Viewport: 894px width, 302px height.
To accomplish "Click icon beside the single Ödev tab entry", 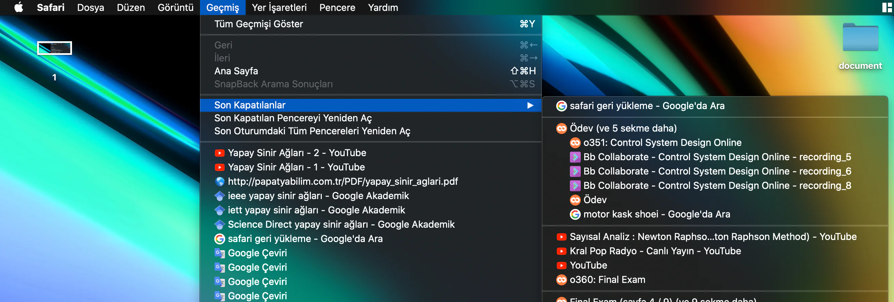I will pyautogui.click(x=575, y=200).
